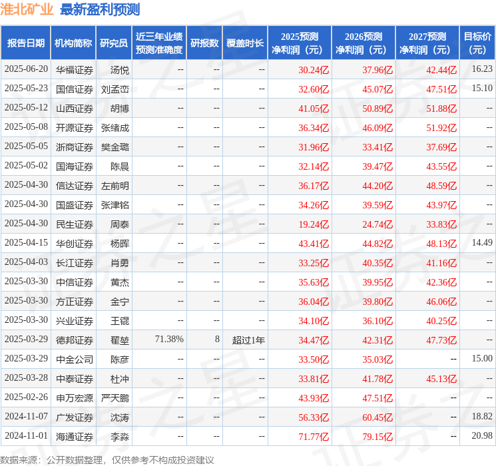Click target price 18.82
Screen dimensions: 496x466
pos(482,416)
